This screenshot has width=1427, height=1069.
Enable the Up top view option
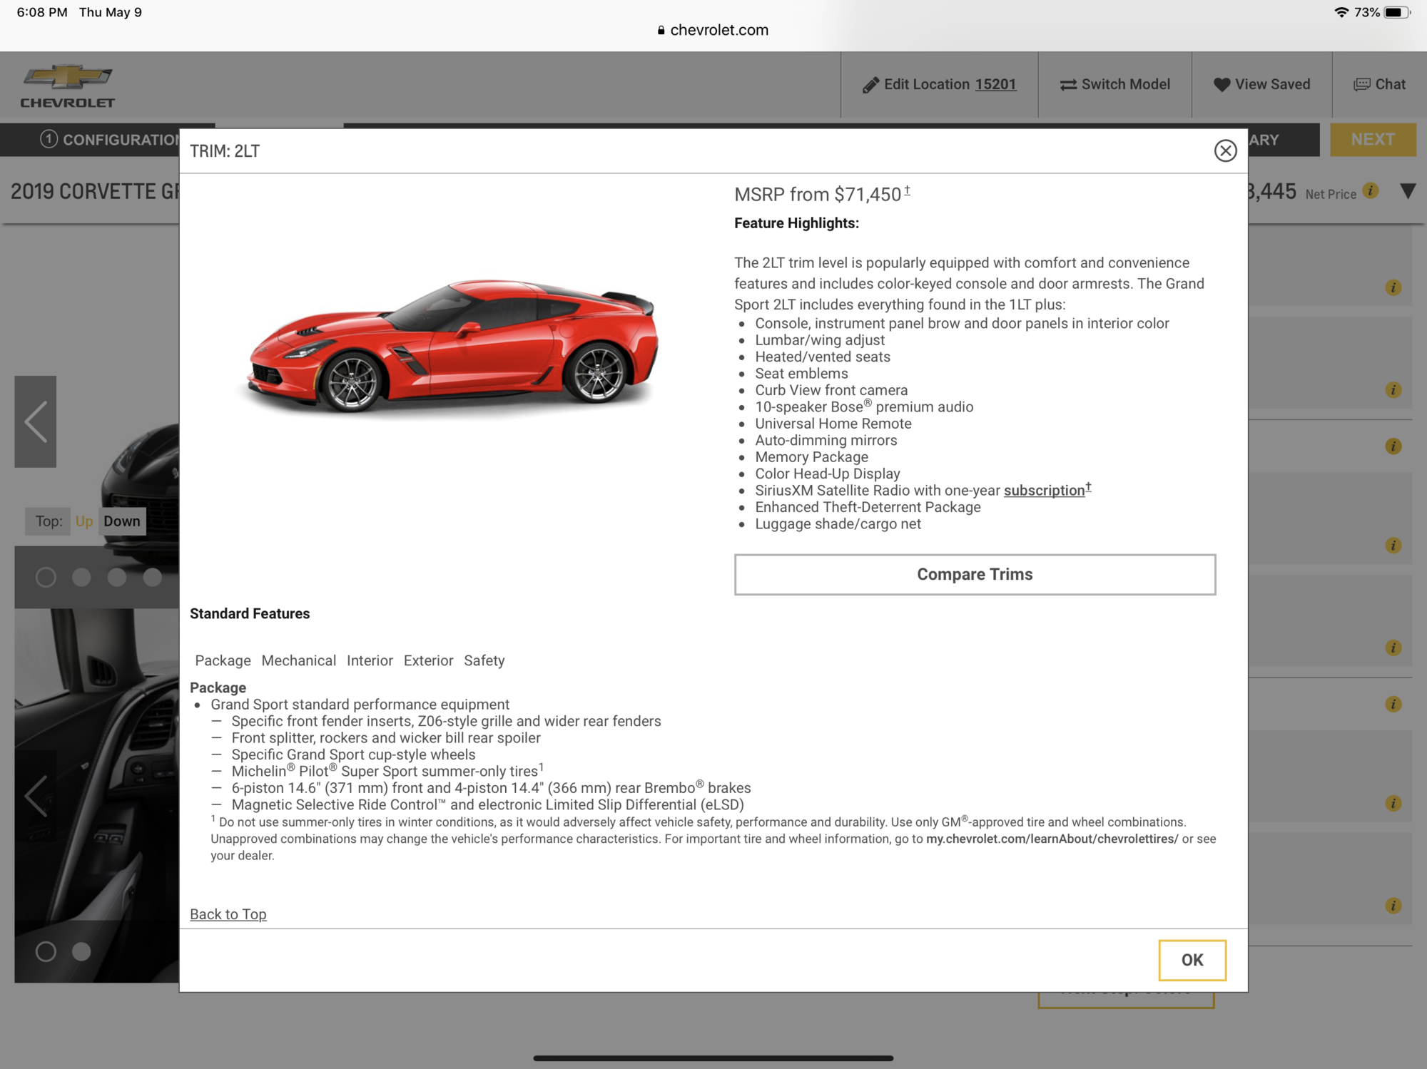83,521
